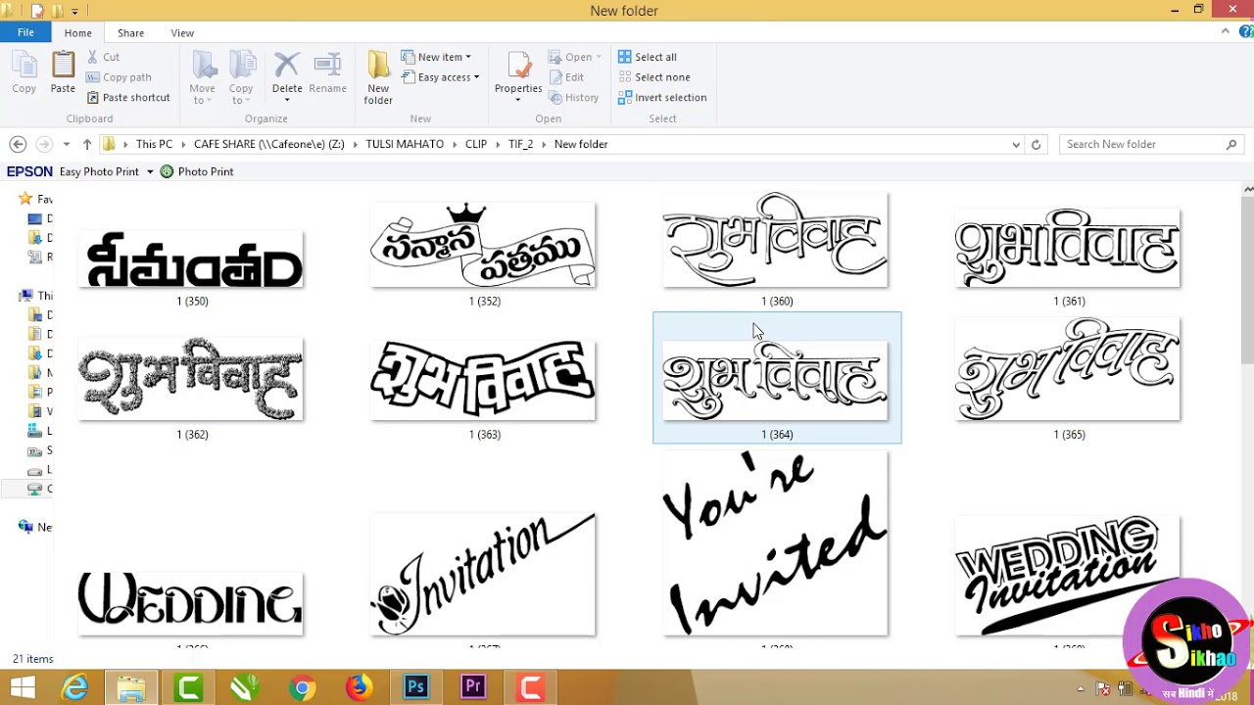The image size is (1254, 705).
Task: Open the Help question mark
Action: pyautogui.click(x=1245, y=31)
